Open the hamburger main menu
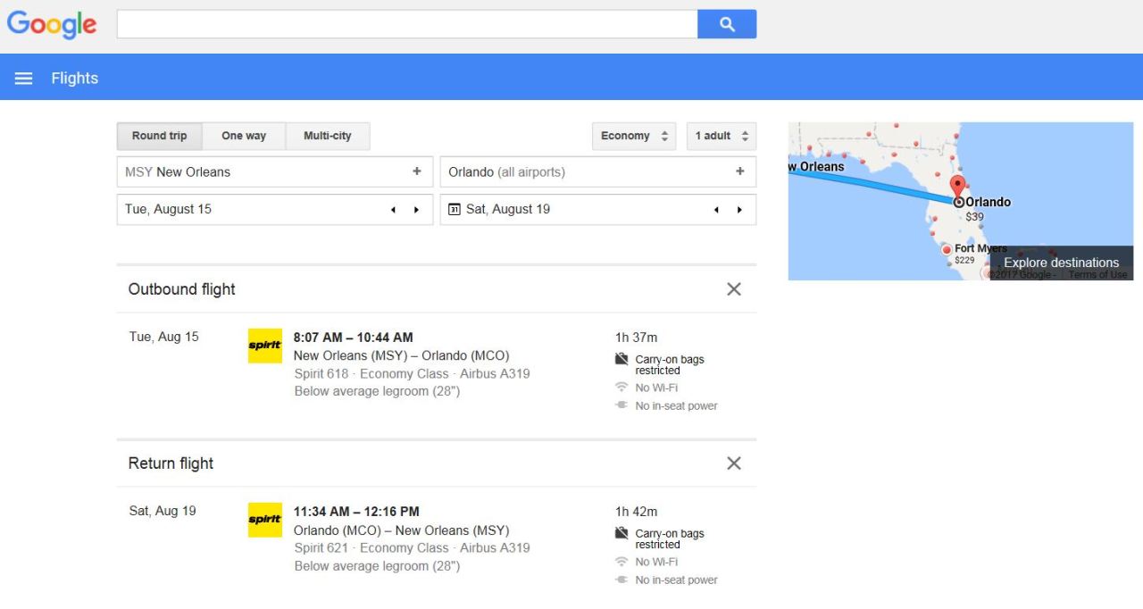This screenshot has height=609, width=1143. tap(23, 79)
